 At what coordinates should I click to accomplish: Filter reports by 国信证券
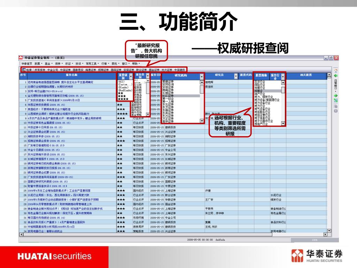(116, 70)
